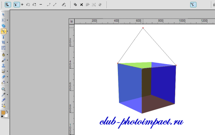Reset colors to default black and white
215x135 pixels.
(2, 116)
